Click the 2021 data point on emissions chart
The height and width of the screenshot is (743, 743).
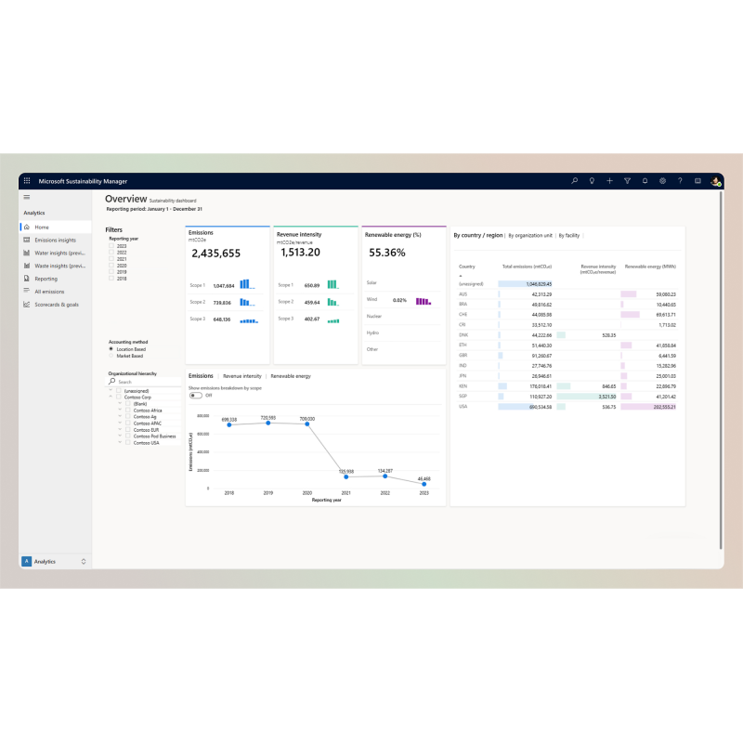coord(345,476)
